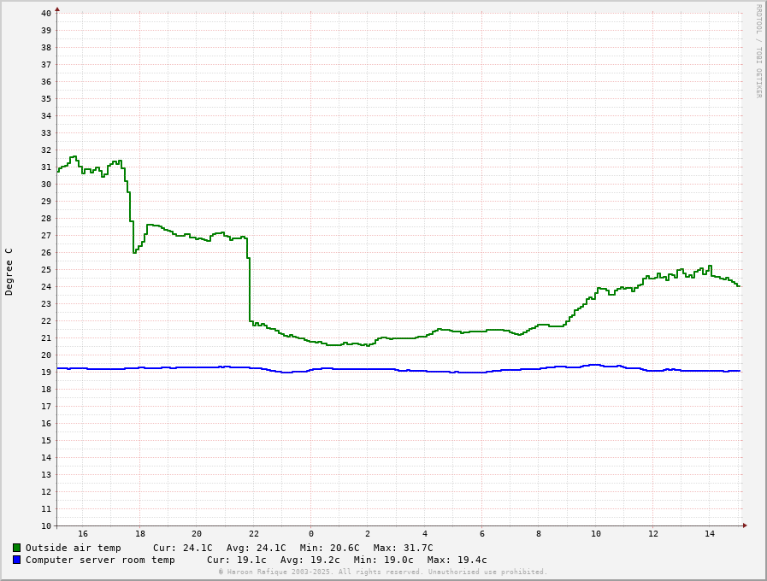Select the 'Computer server room temp' legend label
The width and height of the screenshot is (767, 581).
pos(100,560)
